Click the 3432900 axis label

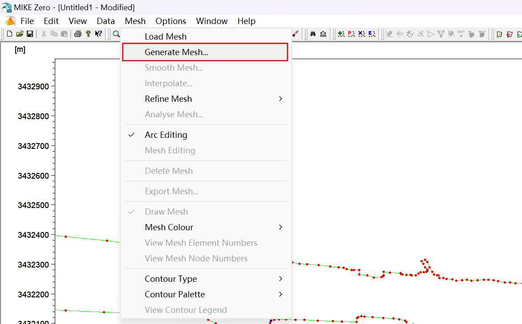click(x=33, y=87)
